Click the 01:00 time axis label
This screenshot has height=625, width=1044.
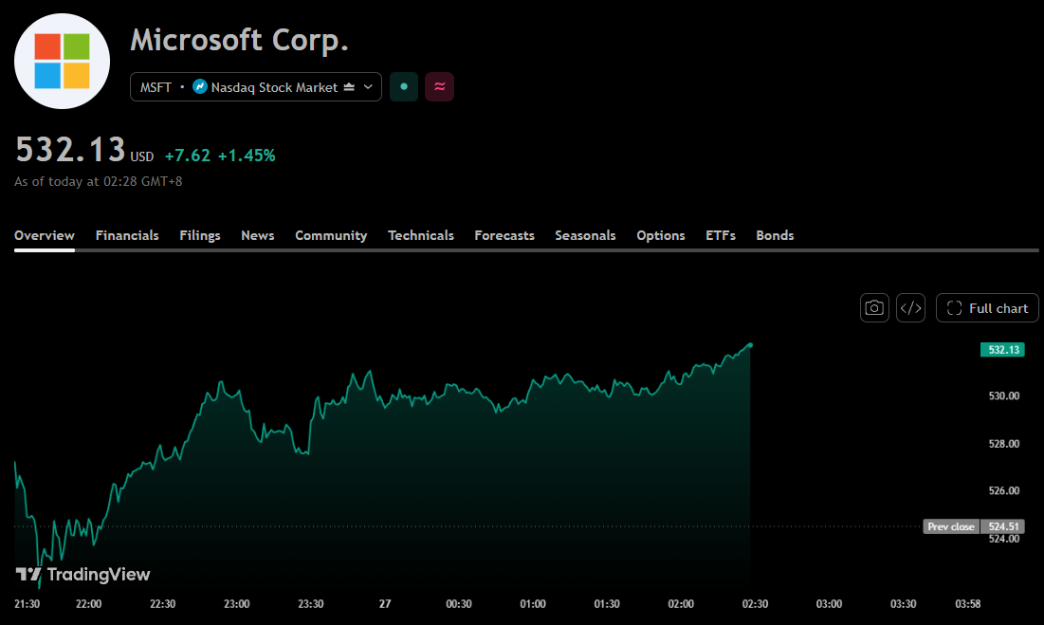tap(533, 604)
